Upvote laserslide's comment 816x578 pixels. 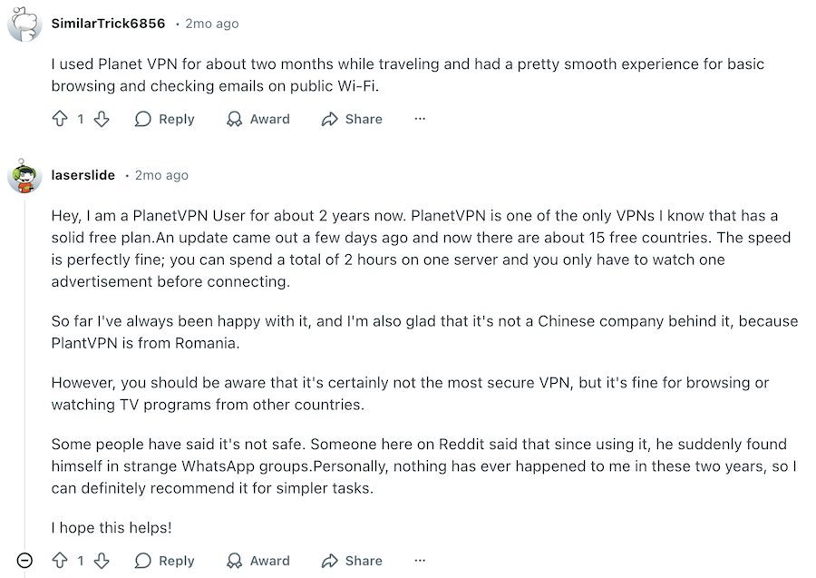[x=60, y=561]
